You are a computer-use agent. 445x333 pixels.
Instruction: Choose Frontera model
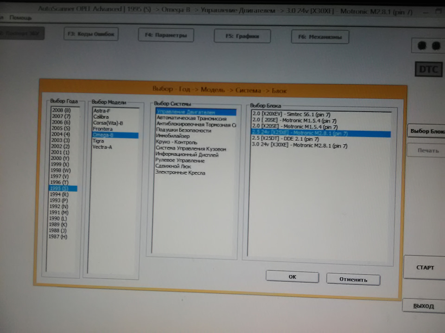pos(102,129)
